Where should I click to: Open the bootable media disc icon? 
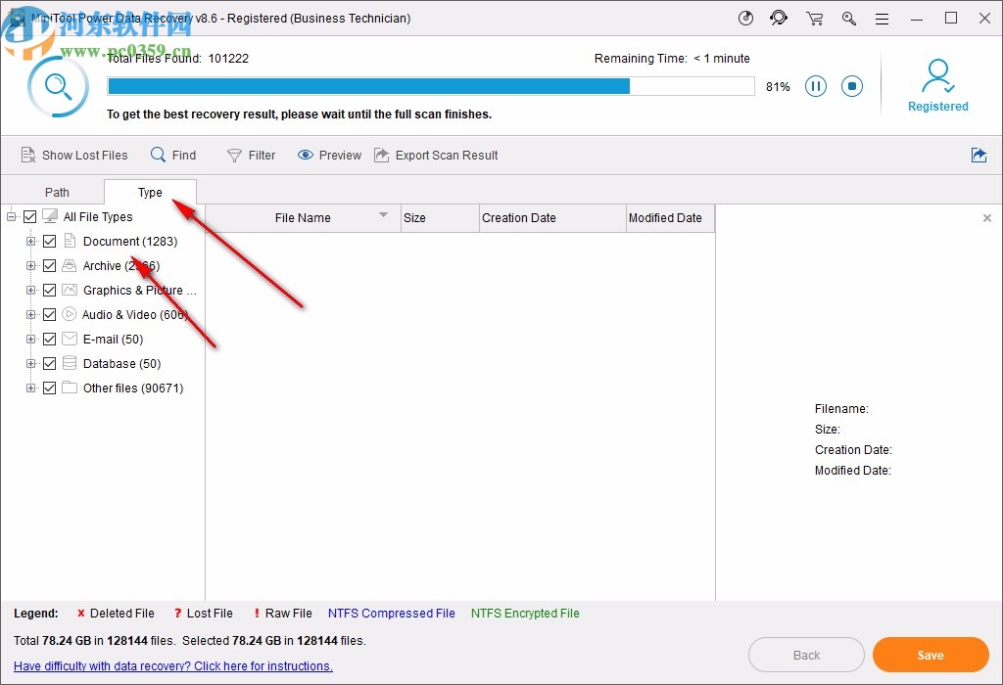(x=745, y=18)
